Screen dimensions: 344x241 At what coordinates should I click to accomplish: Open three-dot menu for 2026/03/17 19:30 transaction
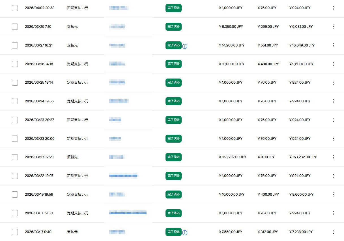[x=333, y=213]
